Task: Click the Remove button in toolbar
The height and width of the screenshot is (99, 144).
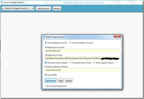Action: [57, 8]
